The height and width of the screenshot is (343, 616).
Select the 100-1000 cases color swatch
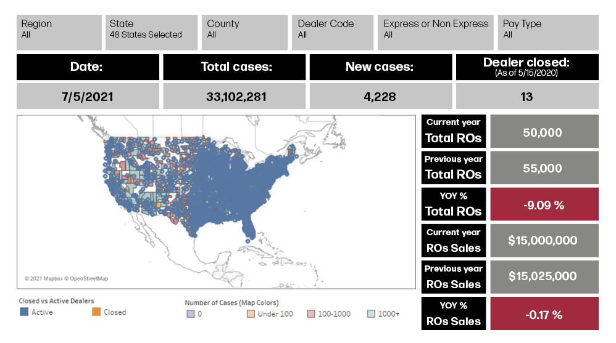tap(312, 314)
